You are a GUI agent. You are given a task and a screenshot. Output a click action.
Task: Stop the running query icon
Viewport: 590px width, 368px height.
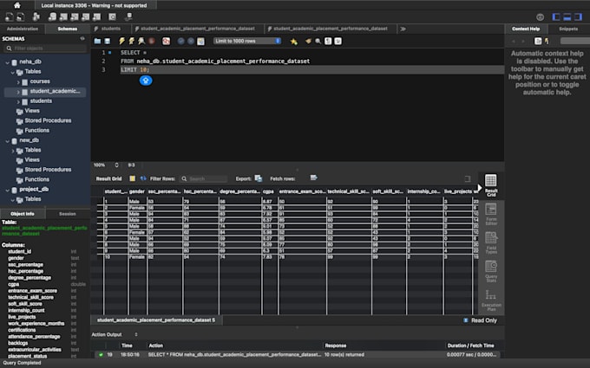coord(152,41)
